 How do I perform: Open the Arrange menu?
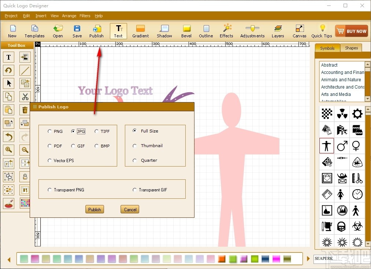coord(69,16)
